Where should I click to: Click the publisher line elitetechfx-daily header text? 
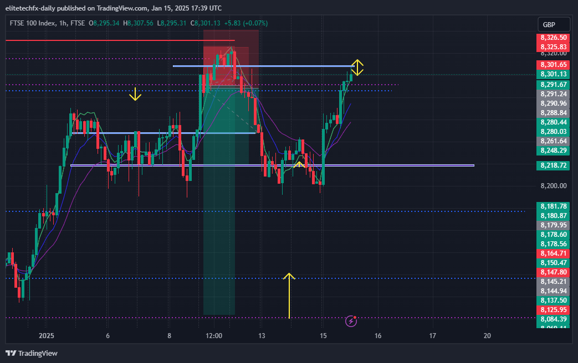coord(114,8)
